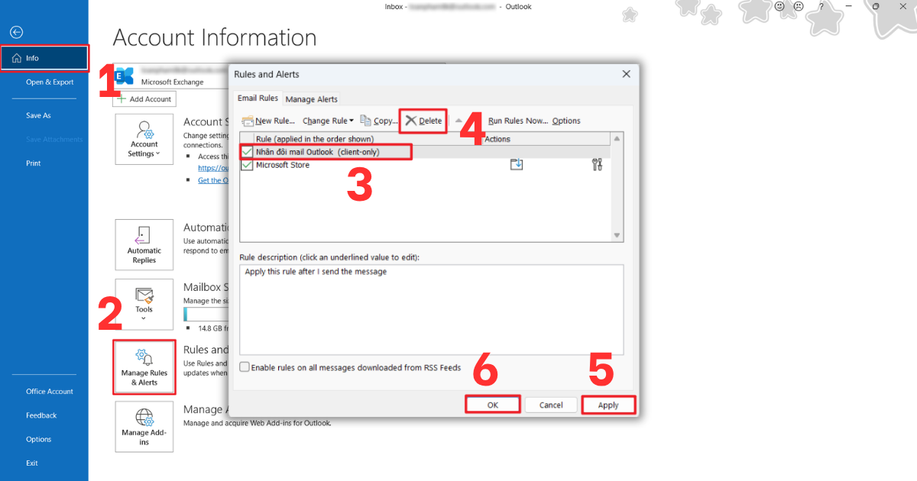Viewport: 917px width, 481px height.
Task: Expand the Account Settings dropdown tile
Action: [x=144, y=139]
